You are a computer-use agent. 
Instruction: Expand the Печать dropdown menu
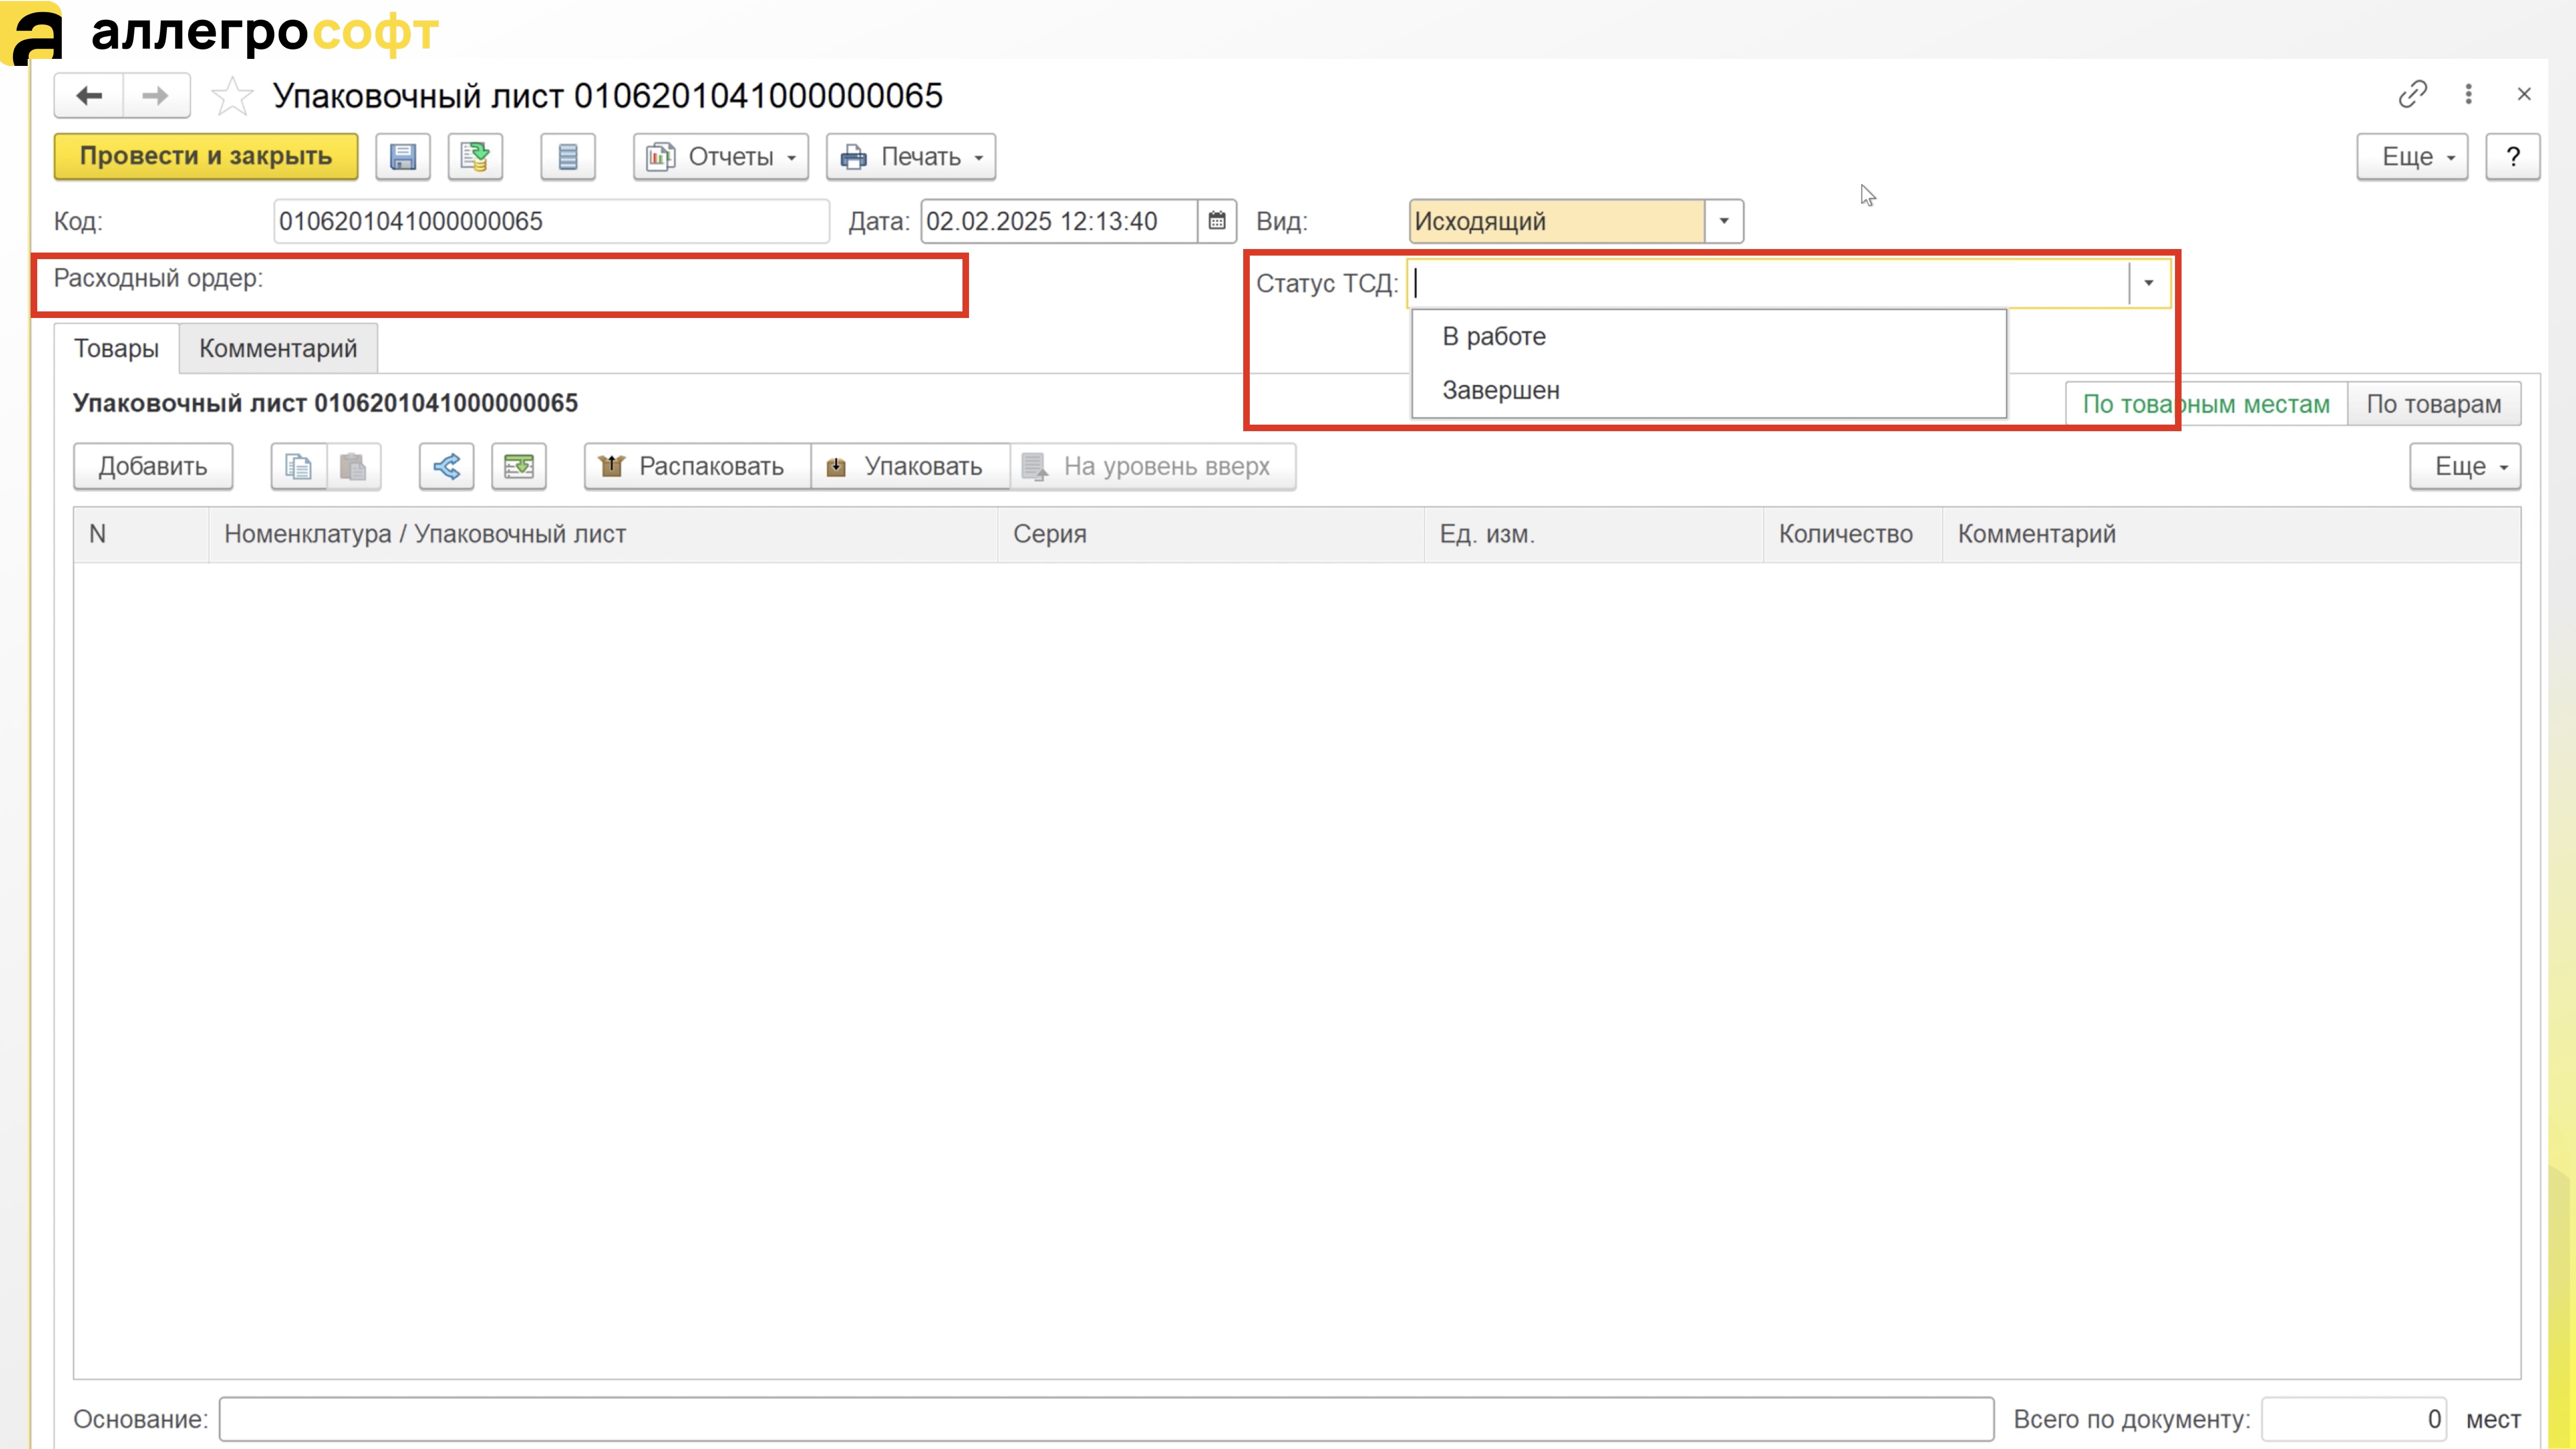pyautogui.click(x=911, y=157)
